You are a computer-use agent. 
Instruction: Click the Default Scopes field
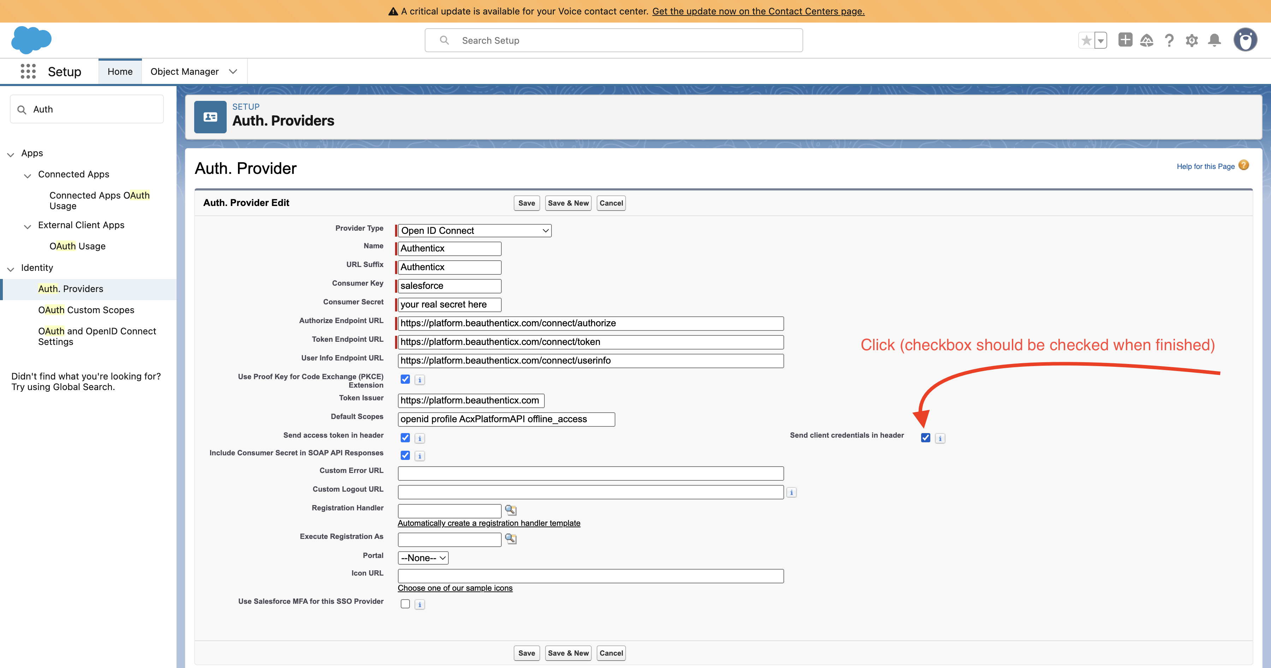tap(506, 420)
